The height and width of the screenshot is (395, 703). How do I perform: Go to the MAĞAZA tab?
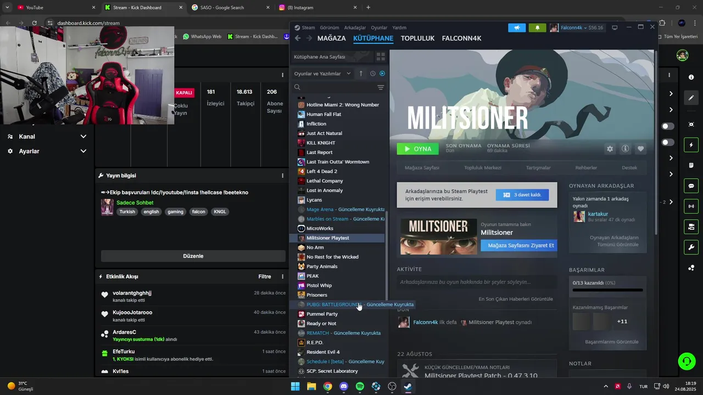pyautogui.click(x=332, y=38)
